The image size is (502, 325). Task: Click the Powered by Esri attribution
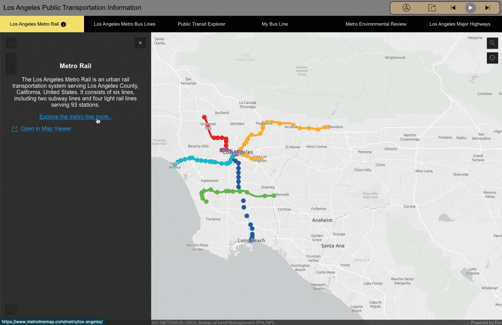point(486,323)
